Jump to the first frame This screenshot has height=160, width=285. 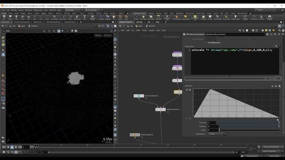(x=4, y=147)
